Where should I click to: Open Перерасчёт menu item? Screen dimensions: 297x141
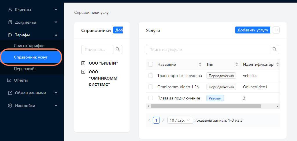pyautogui.click(x=25, y=69)
